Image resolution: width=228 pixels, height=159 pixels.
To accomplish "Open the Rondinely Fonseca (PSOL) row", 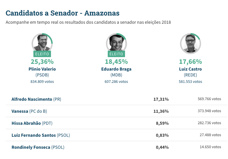I will point(38,147).
